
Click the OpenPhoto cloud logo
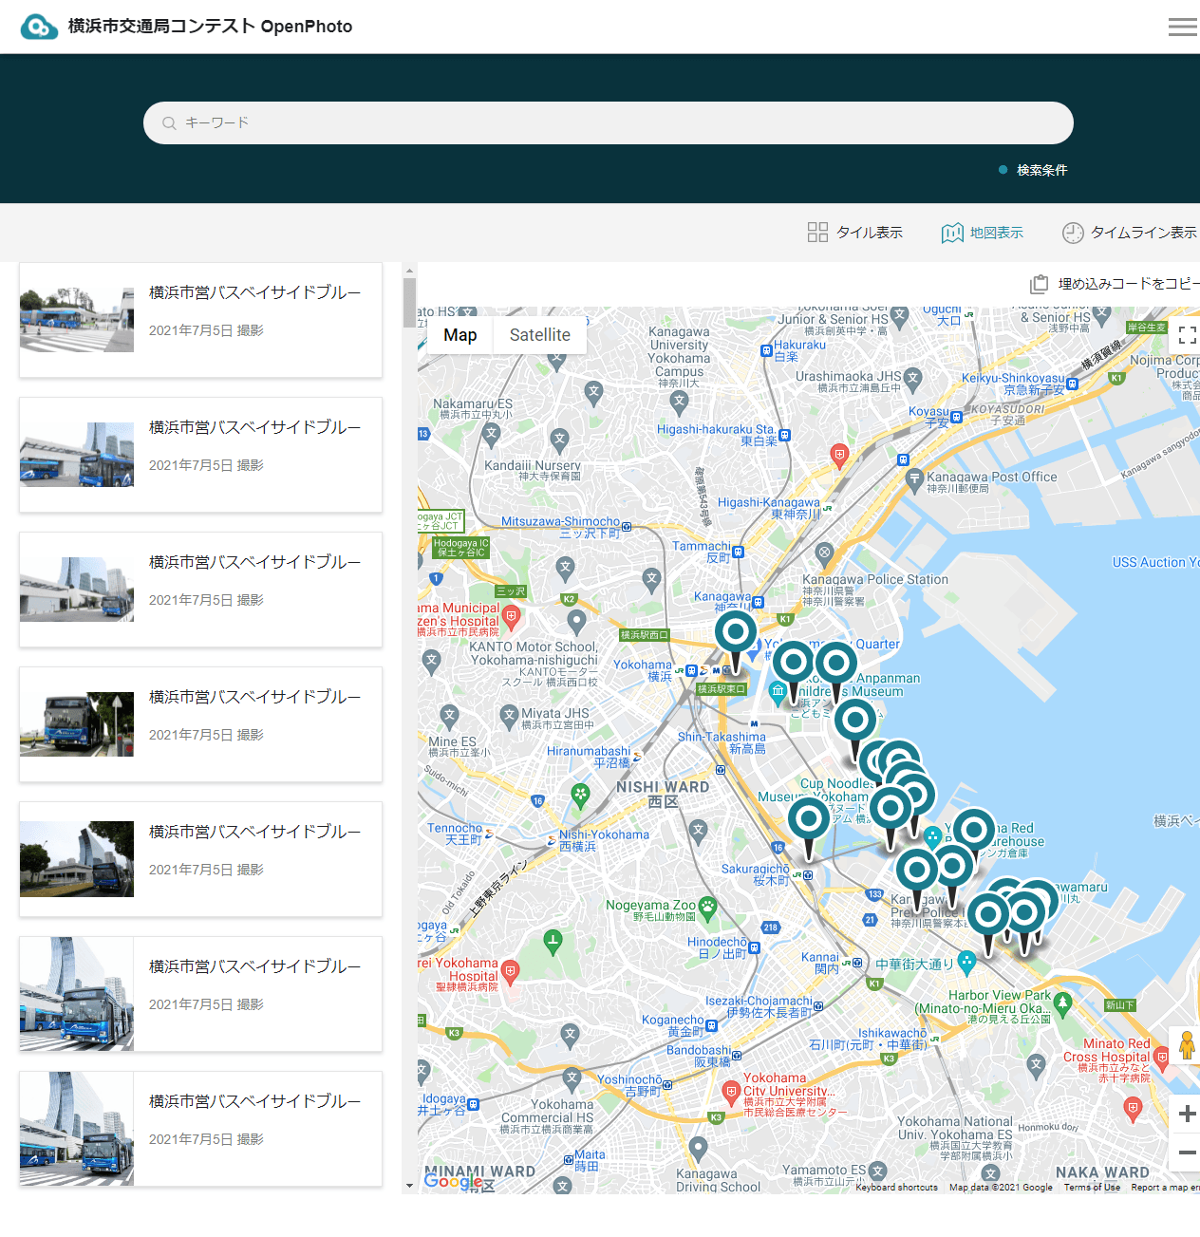[37, 26]
